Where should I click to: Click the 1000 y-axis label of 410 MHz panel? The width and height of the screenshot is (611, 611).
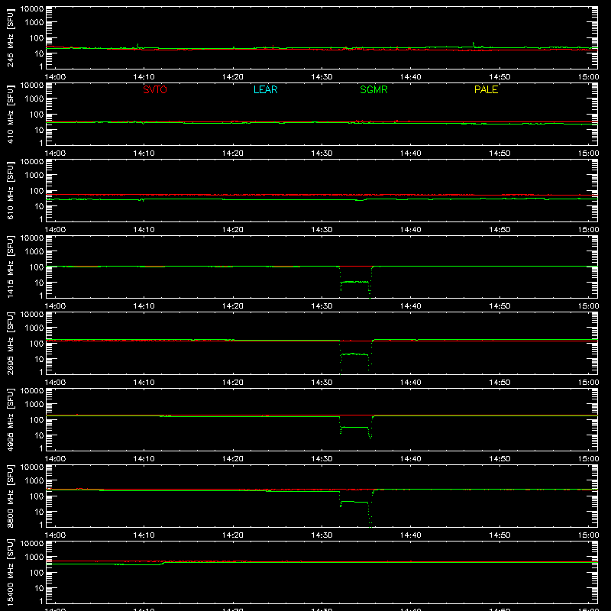34,99
